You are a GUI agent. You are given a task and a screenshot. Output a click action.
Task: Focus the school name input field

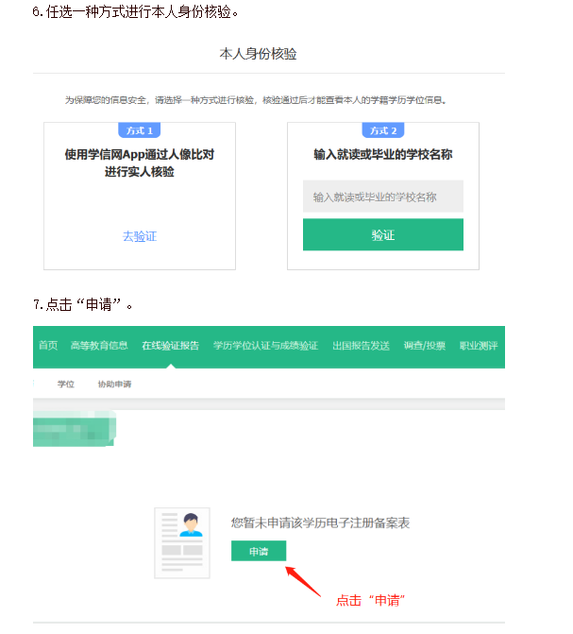(x=382, y=197)
